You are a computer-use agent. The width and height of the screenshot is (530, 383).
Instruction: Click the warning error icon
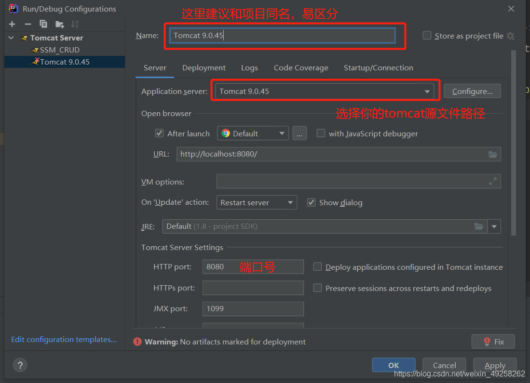point(137,342)
